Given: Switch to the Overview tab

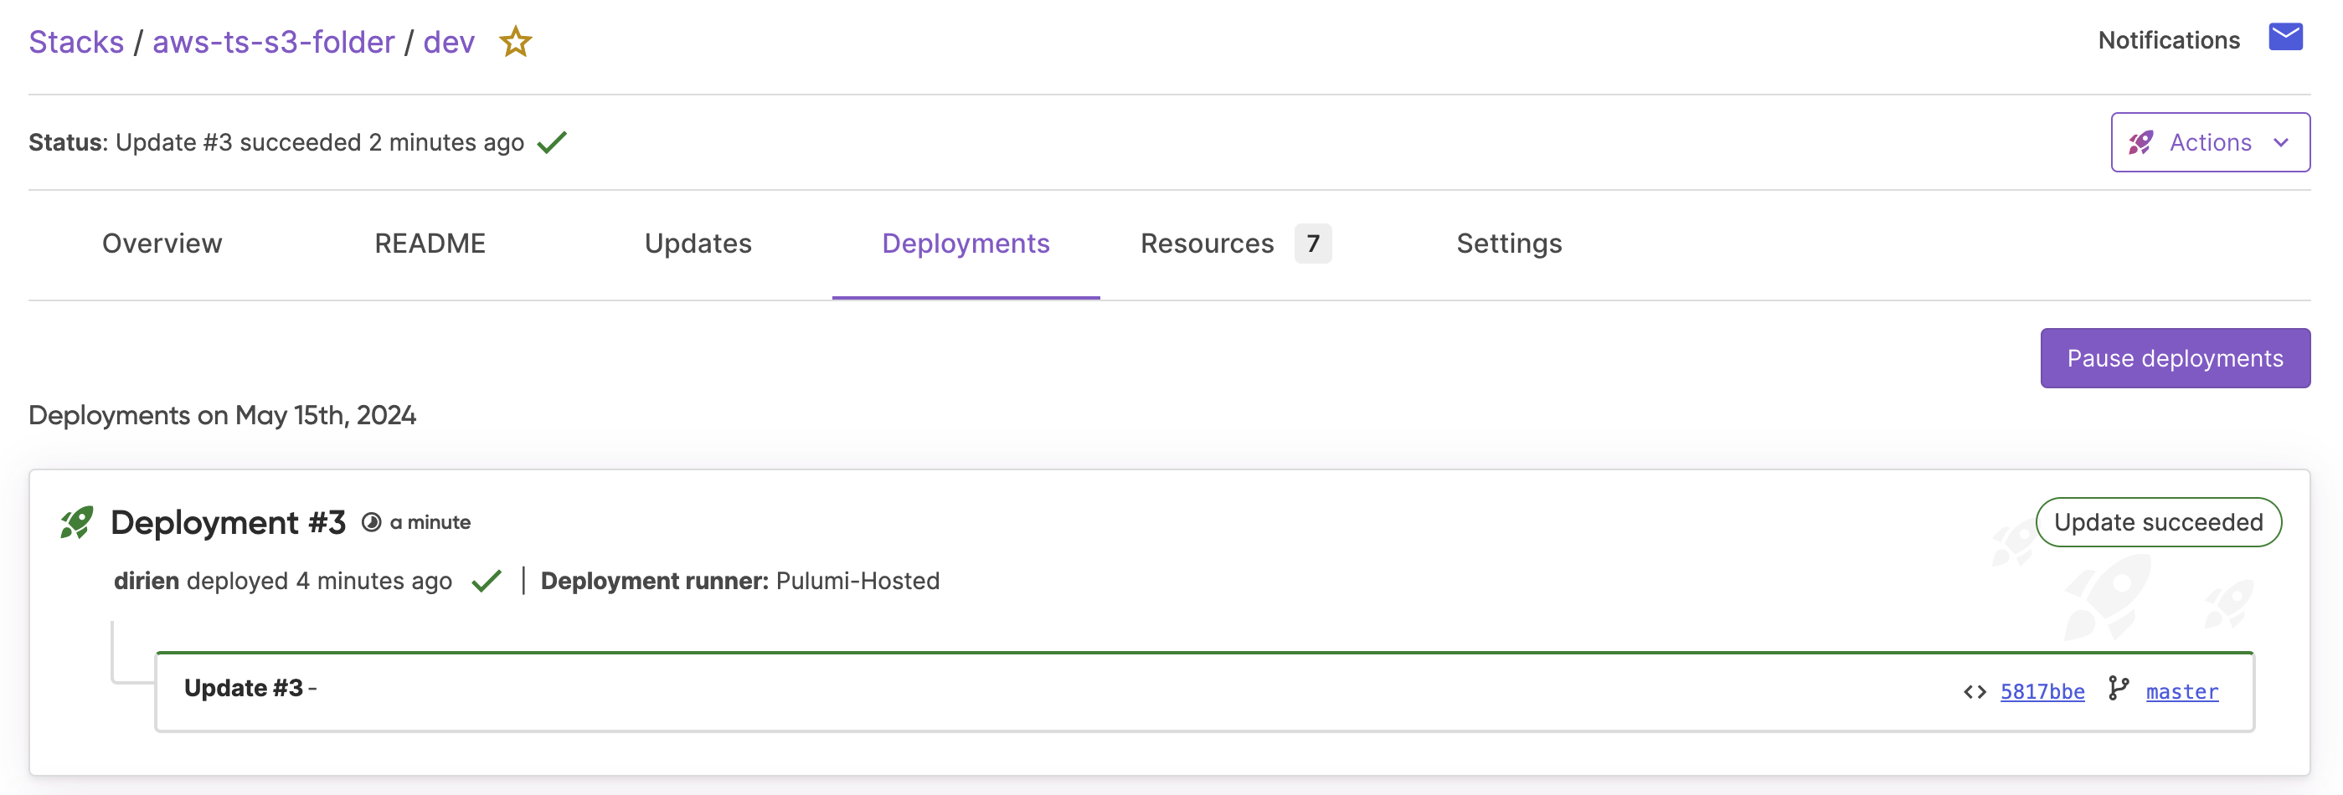Looking at the screenshot, I should click(x=162, y=244).
